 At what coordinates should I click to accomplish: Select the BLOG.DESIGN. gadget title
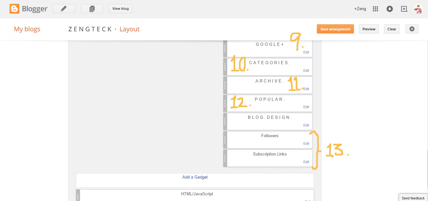(270, 117)
